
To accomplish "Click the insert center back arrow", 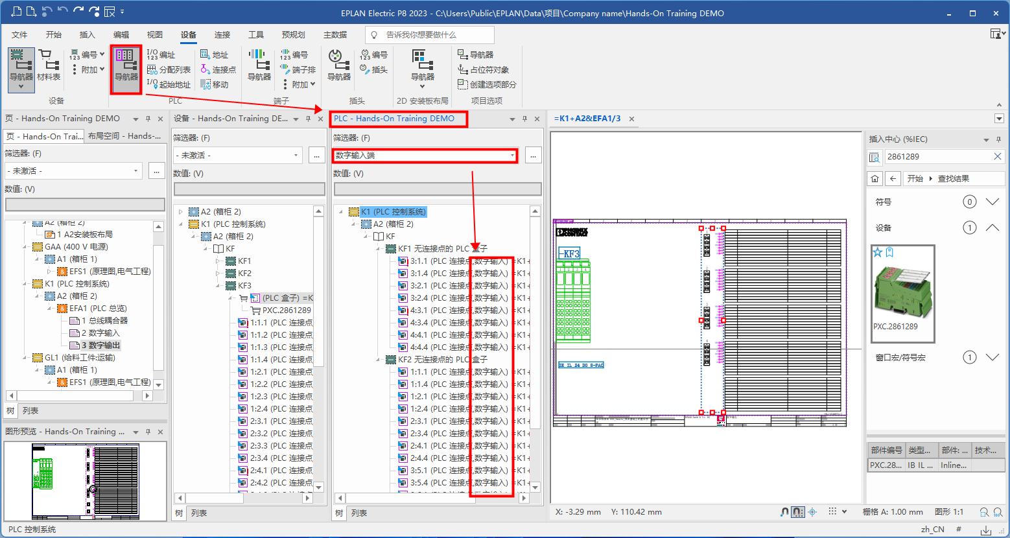I will coord(893,178).
